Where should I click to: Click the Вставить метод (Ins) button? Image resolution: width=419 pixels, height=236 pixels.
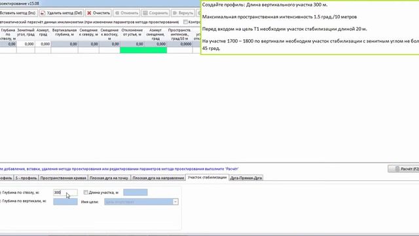click(18, 13)
